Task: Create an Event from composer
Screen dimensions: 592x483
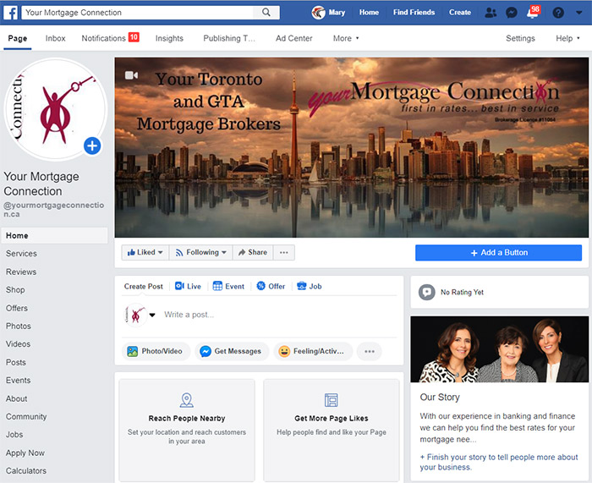Action: click(x=228, y=286)
